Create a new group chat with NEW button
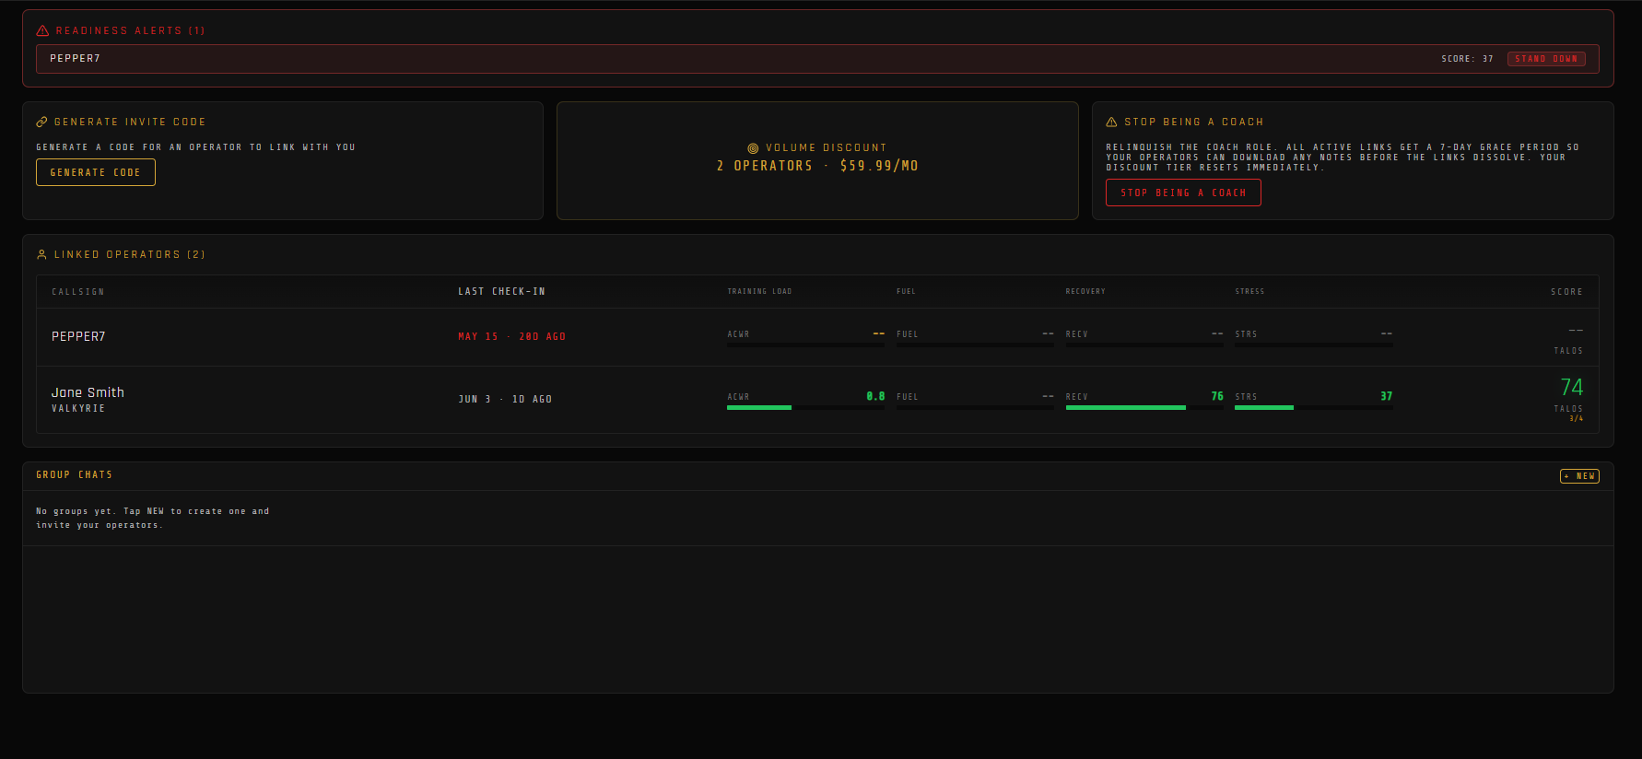 pos(1579,476)
